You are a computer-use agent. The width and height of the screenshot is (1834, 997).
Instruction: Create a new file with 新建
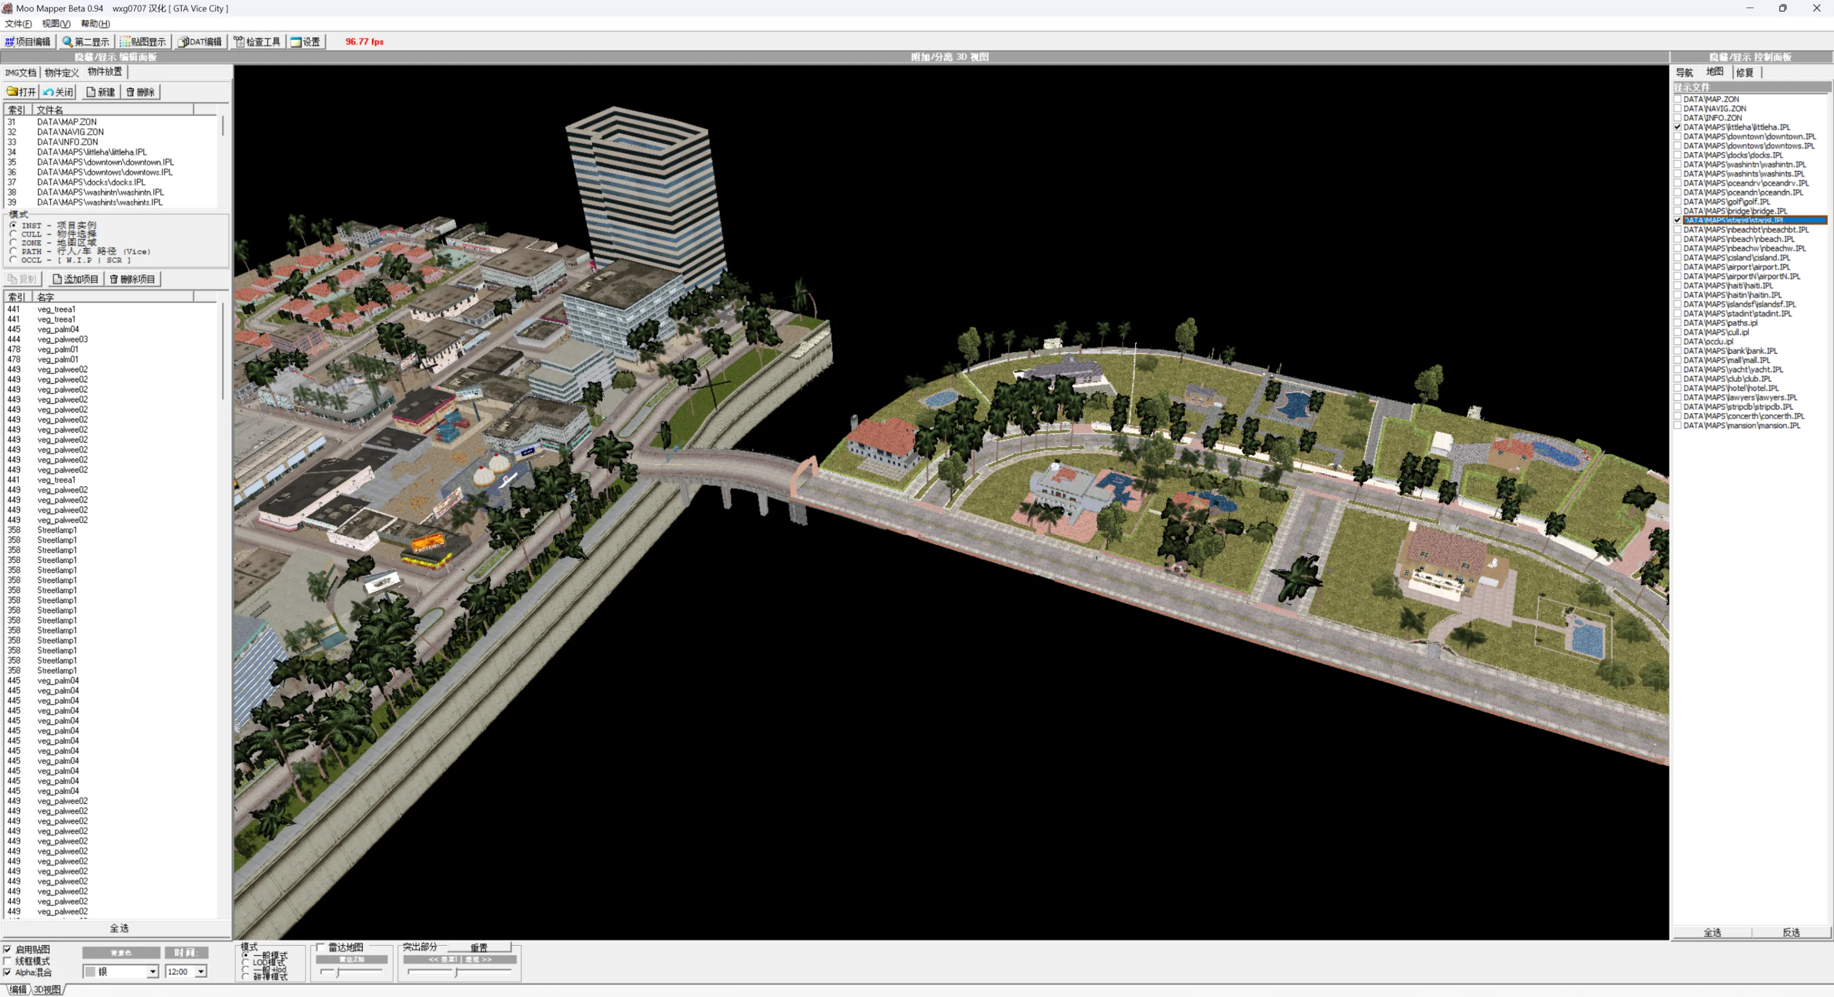101,92
